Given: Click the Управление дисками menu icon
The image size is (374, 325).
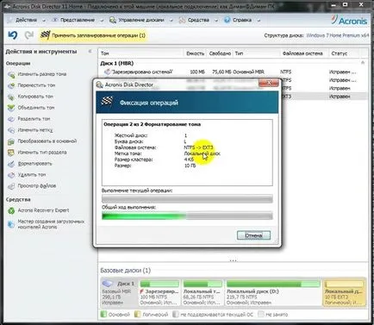Looking at the screenshot, I should coord(113,20).
